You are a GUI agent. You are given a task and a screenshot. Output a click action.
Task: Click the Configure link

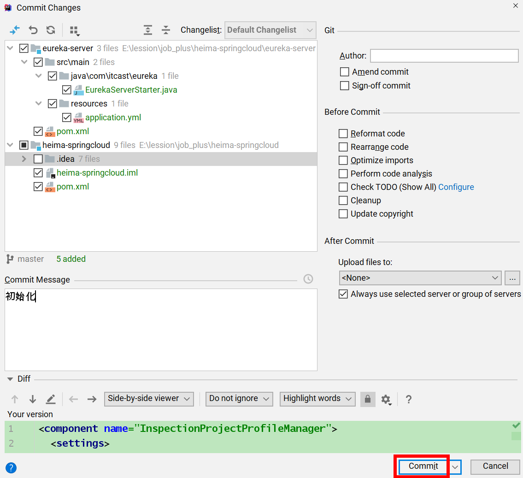coord(456,187)
